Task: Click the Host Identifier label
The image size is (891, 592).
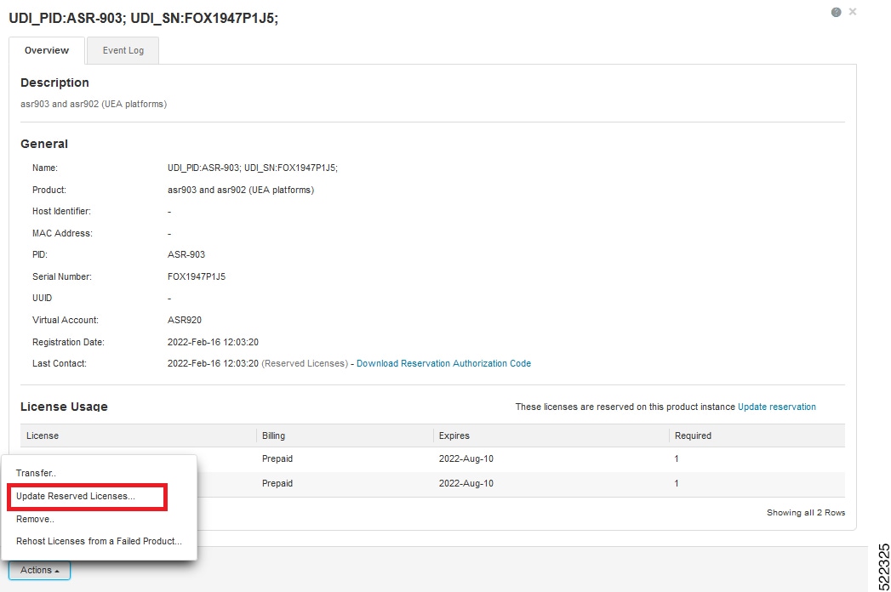Action: [61, 211]
